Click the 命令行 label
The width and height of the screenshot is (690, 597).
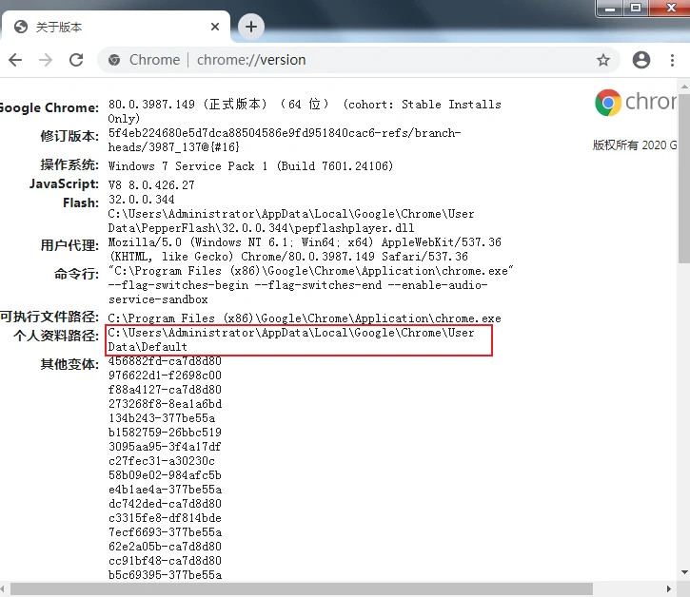pyautogui.click(x=76, y=275)
